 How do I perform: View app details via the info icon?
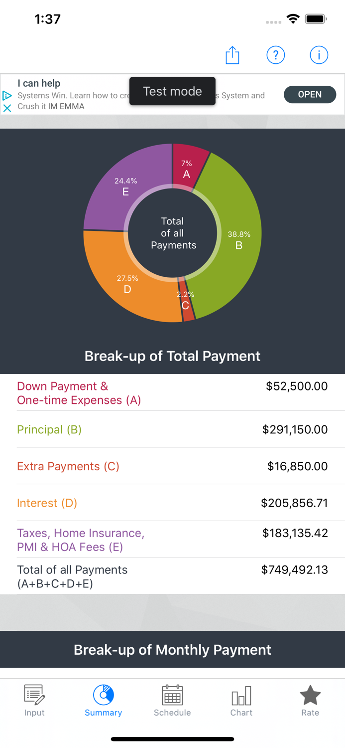319,55
